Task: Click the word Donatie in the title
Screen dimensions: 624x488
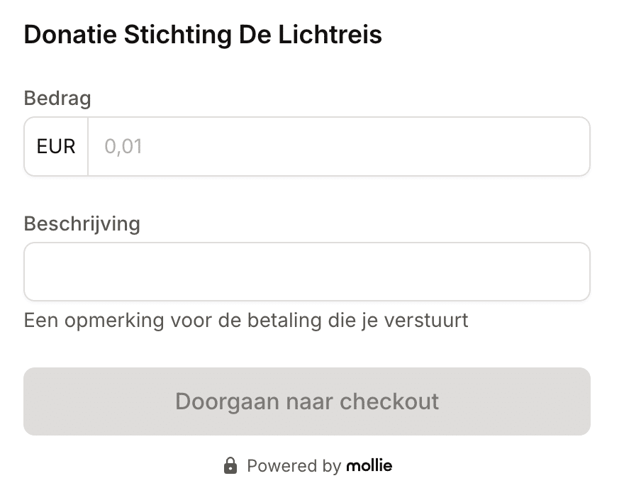Action: [71, 35]
